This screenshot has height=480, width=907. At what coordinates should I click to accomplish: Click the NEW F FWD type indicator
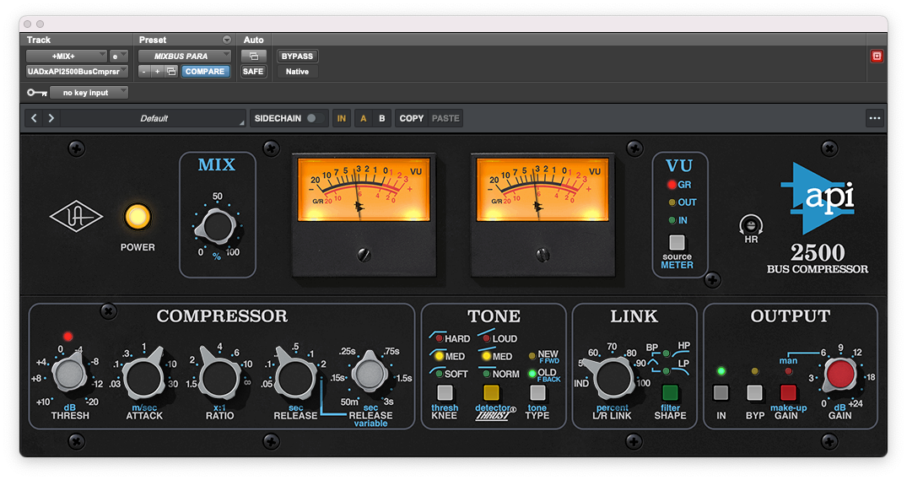coord(532,355)
